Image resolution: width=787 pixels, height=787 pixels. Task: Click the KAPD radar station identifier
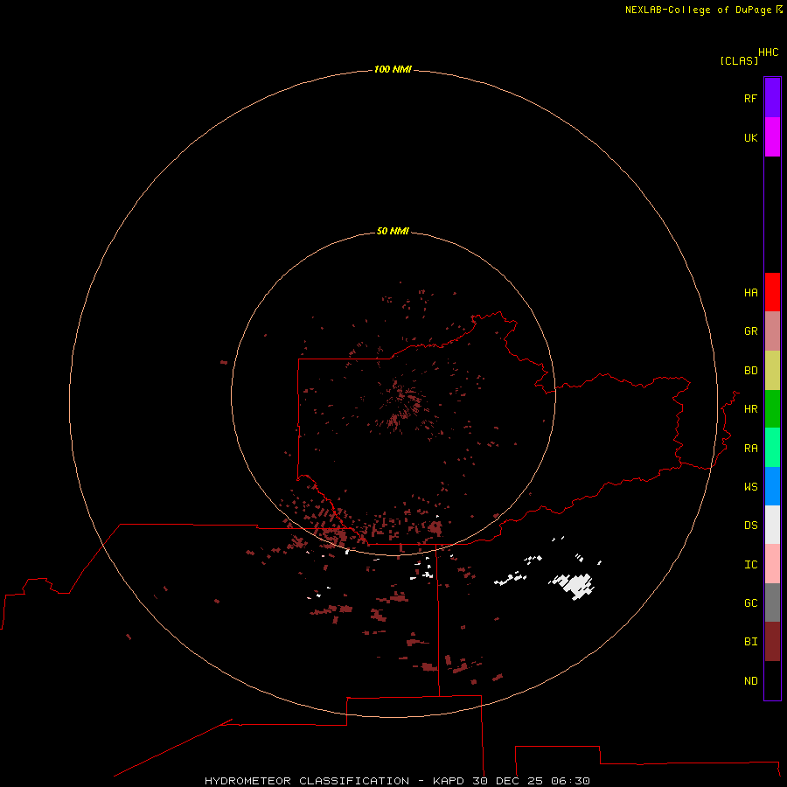click(x=449, y=781)
